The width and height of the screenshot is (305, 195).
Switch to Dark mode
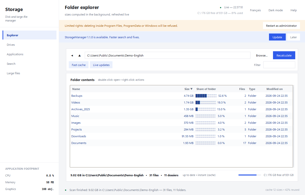(275, 10)
